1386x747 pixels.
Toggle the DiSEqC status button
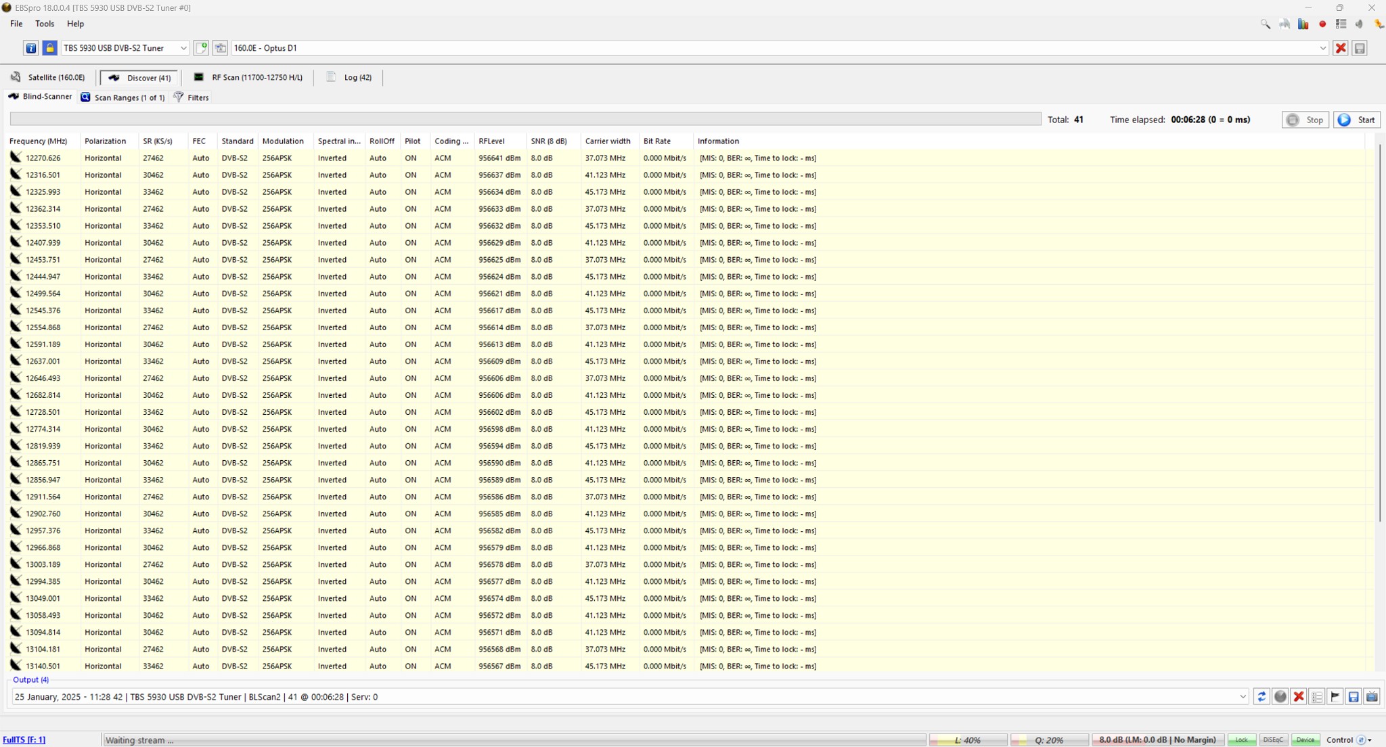click(1273, 740)
